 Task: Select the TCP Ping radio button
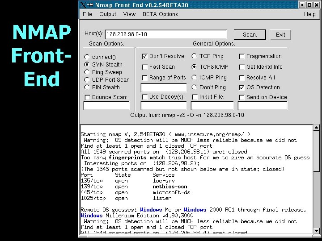click(194, 56)
